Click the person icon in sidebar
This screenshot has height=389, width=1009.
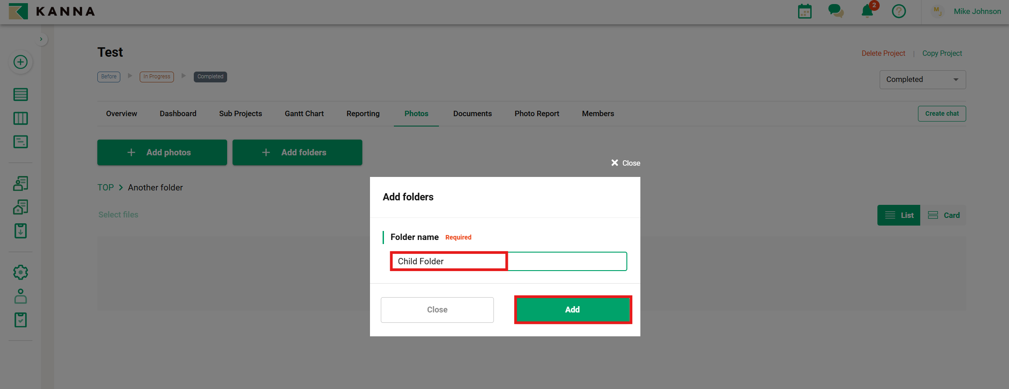click(x=20, y=296)
